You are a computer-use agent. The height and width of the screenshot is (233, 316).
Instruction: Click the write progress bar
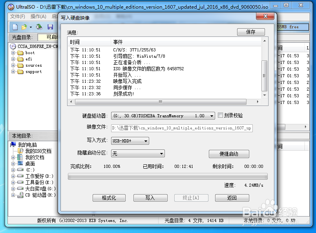[x=168, y=177]
